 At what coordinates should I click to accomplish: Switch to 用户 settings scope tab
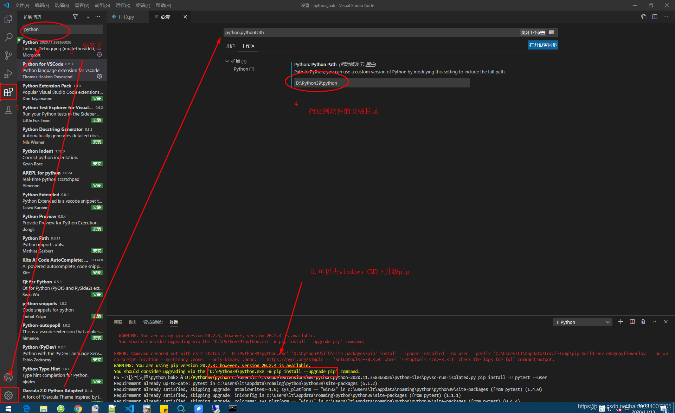click(x=231, y=46)
